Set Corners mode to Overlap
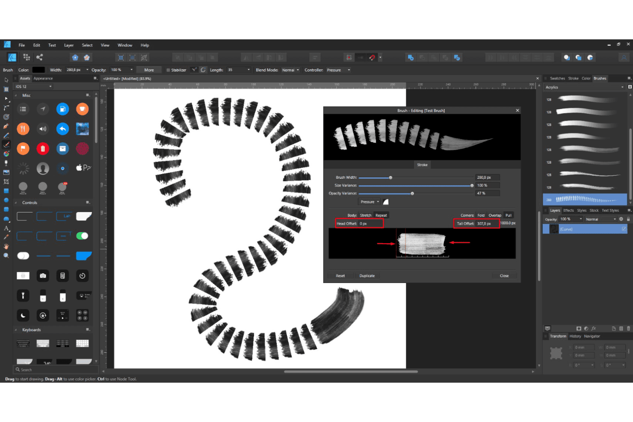The width and height of the screenshot is (633, 422). (495, 215)
